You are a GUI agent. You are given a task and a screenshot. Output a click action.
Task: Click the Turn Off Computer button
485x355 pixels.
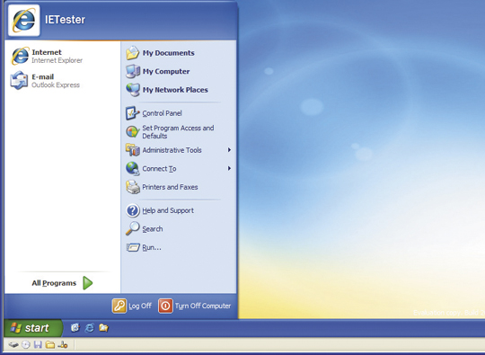(x=195, y=306)
